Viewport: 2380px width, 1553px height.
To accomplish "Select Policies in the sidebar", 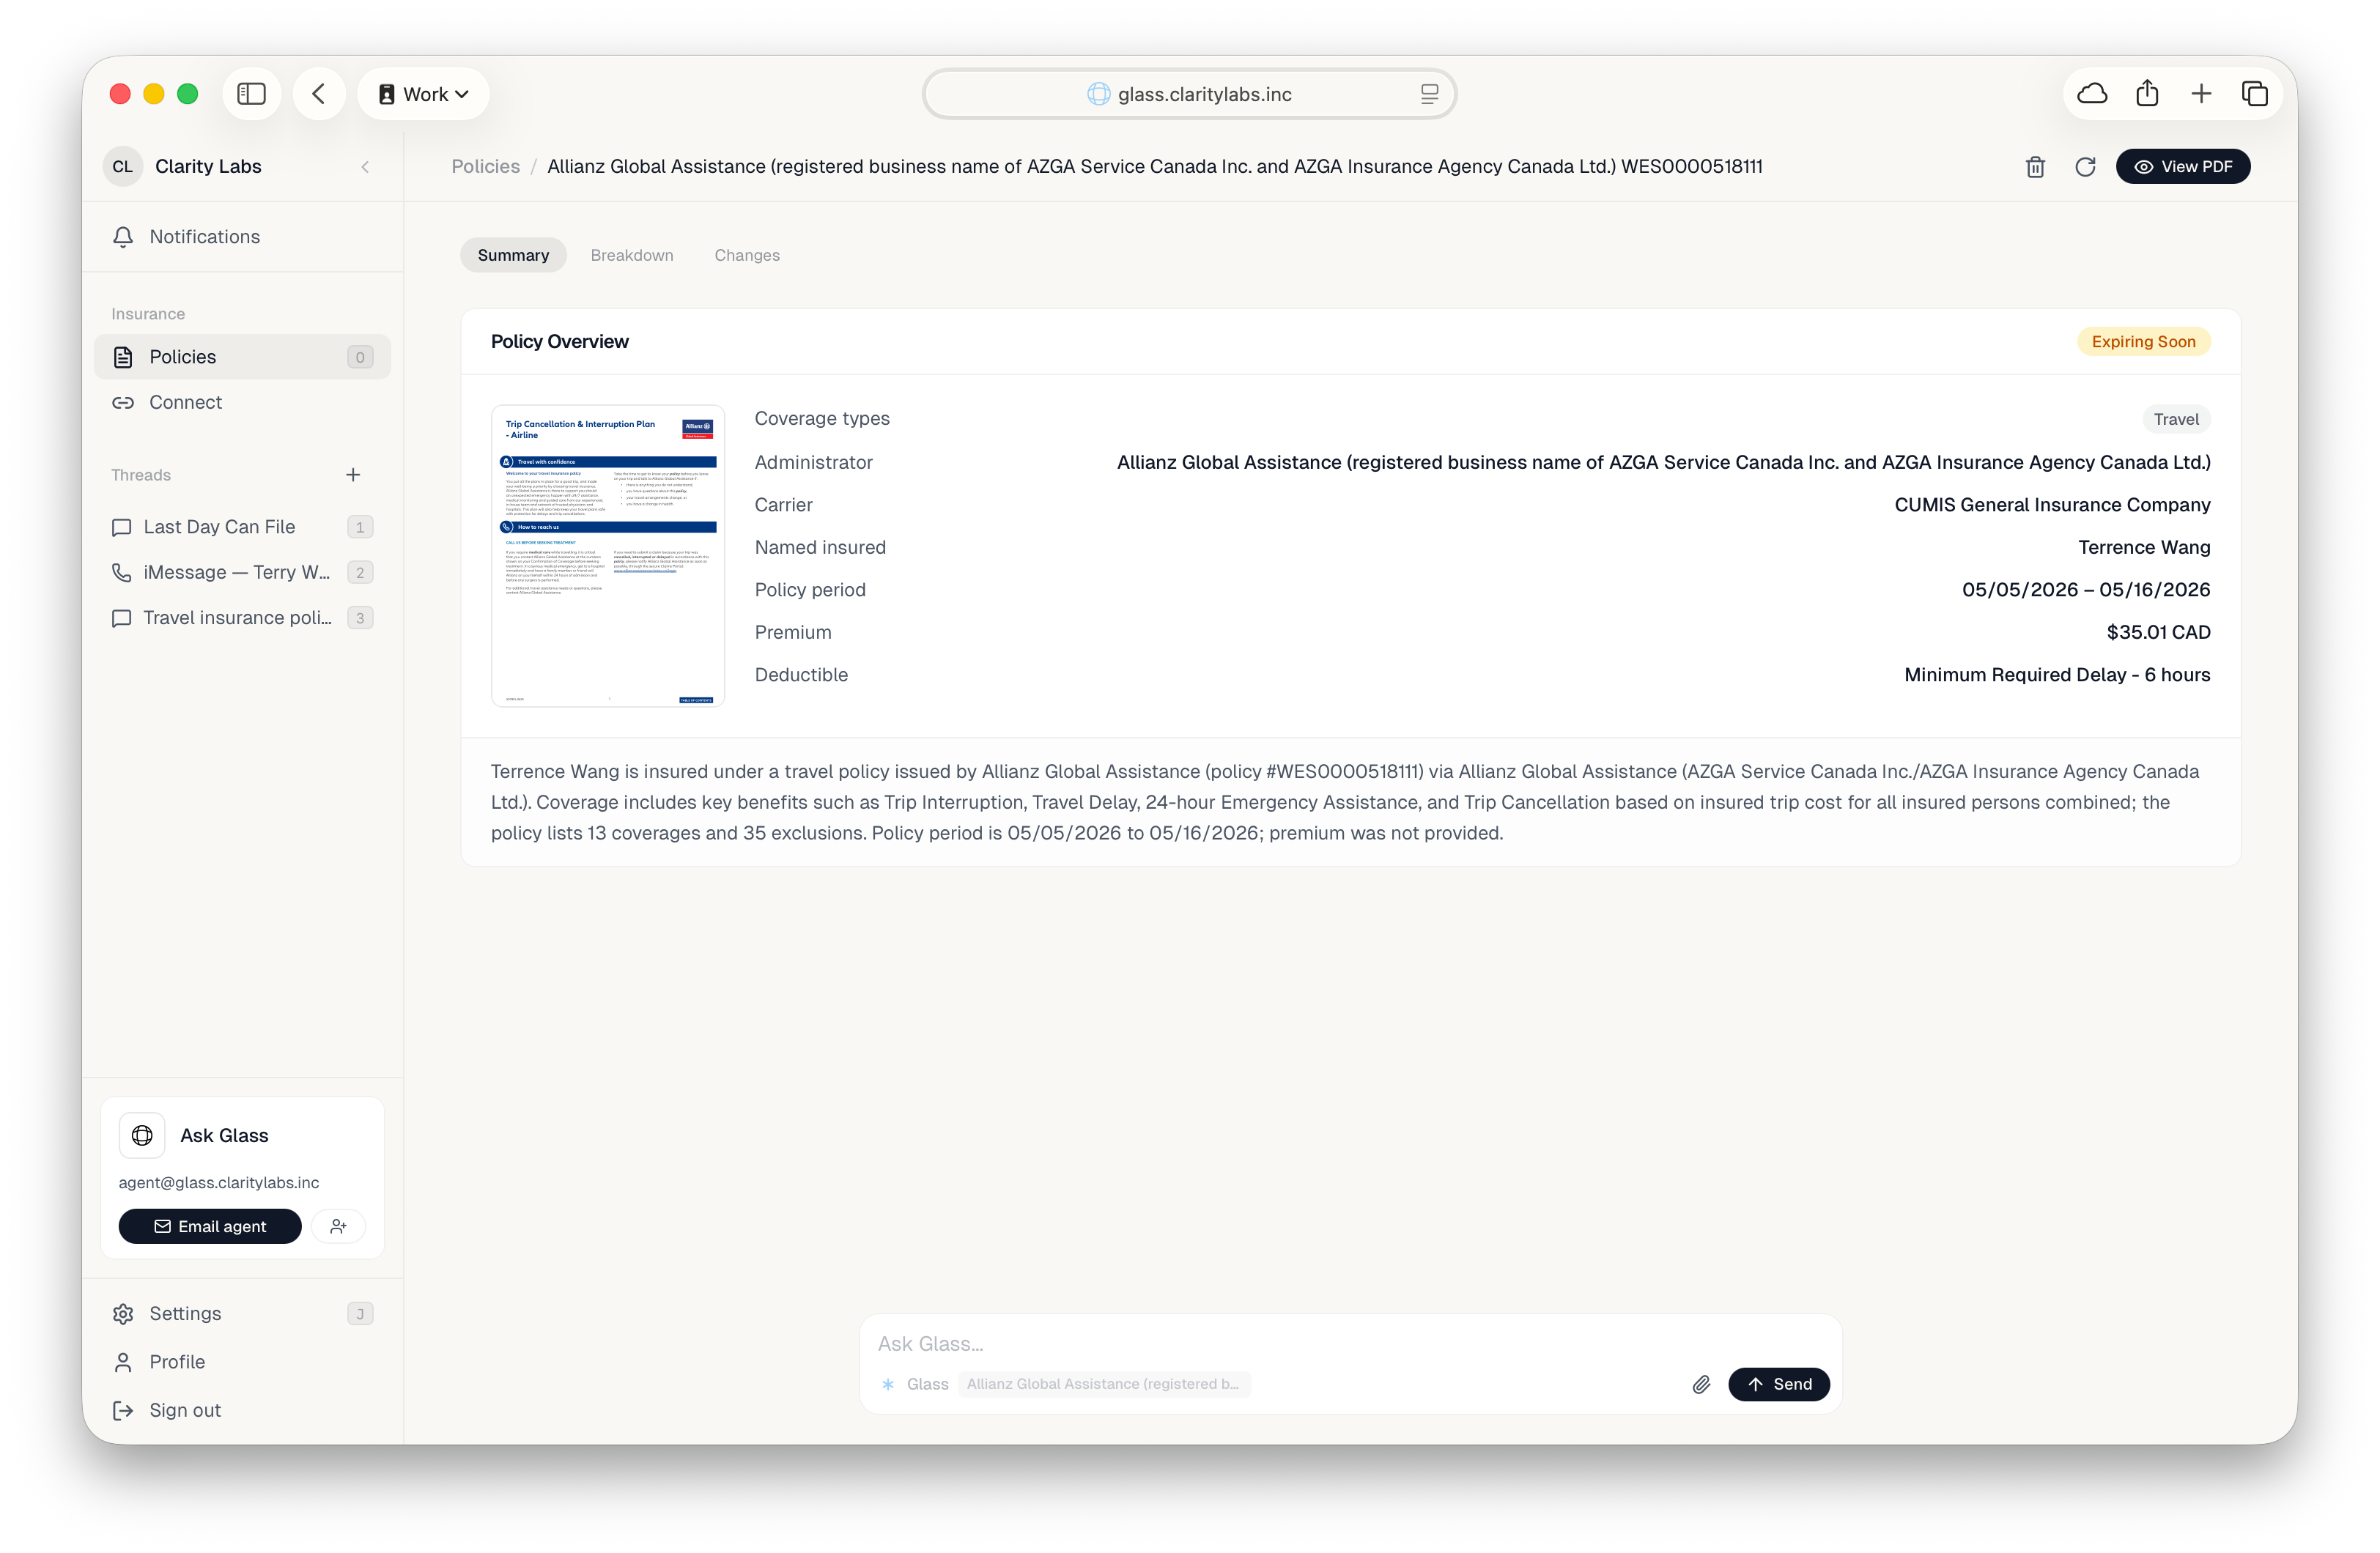I will pos(242,357).
